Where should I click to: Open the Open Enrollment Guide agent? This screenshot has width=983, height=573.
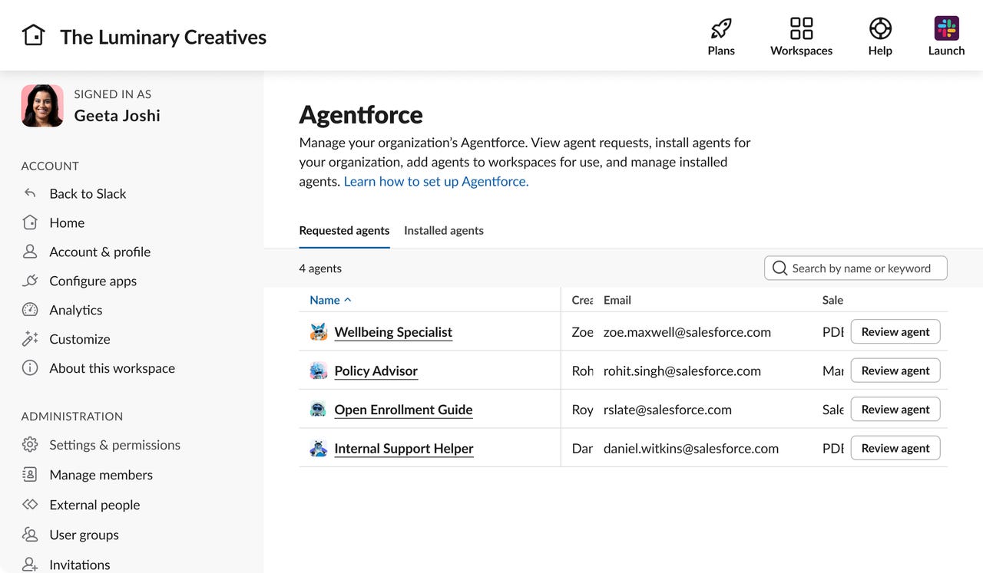click(403, 410)
